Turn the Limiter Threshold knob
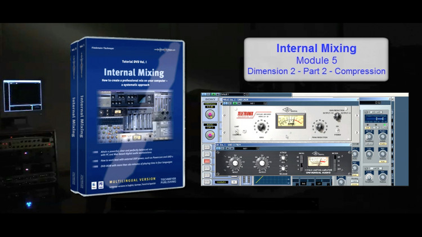Viewport: 422px width, 237px height. 369,177
